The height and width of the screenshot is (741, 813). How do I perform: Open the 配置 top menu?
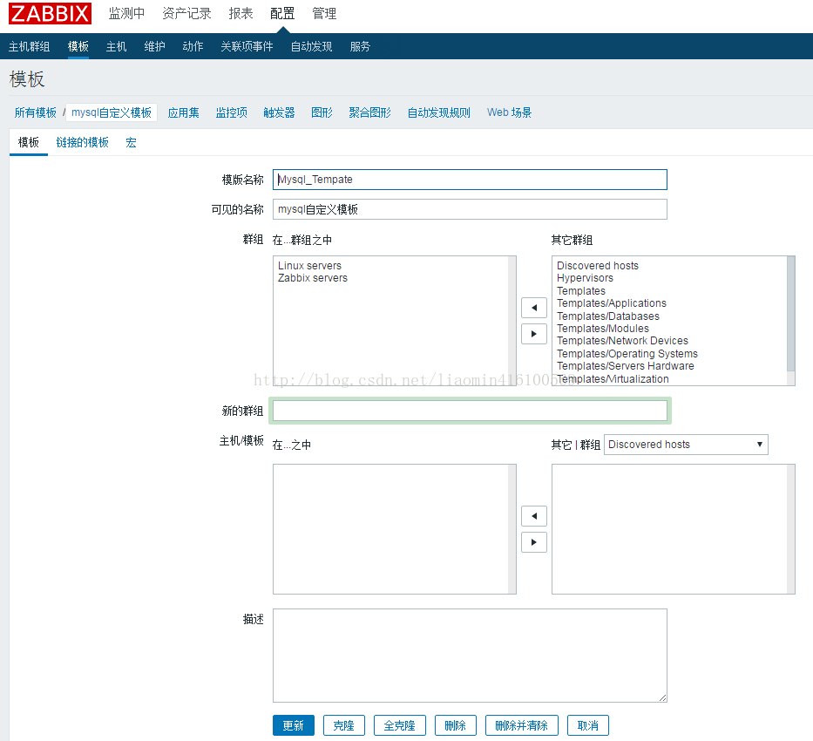[282, 13]
